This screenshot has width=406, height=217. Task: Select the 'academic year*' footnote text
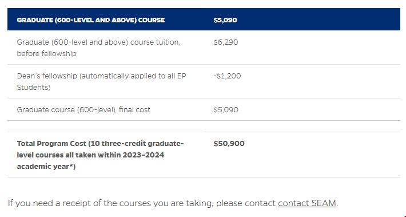46,166
